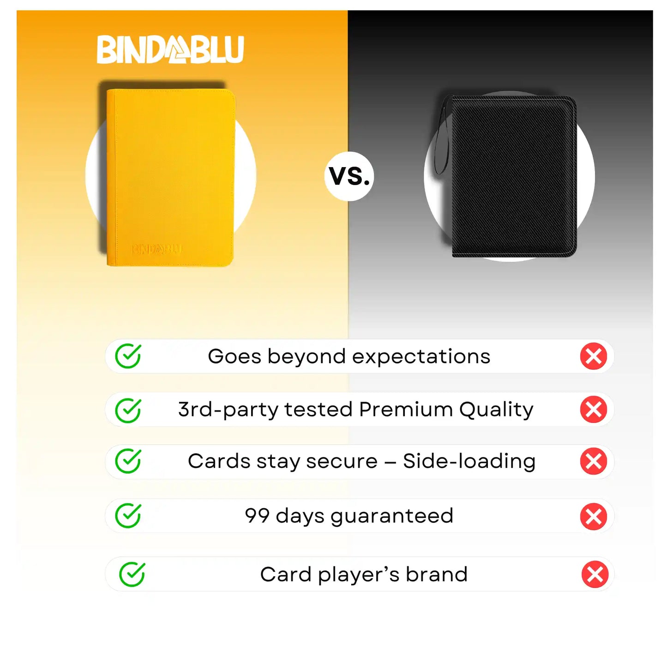The height and width of the screenshot is (667, 667).
Task: Click green checkmark beside 3rd-party tested row
Action: [128, 410]
